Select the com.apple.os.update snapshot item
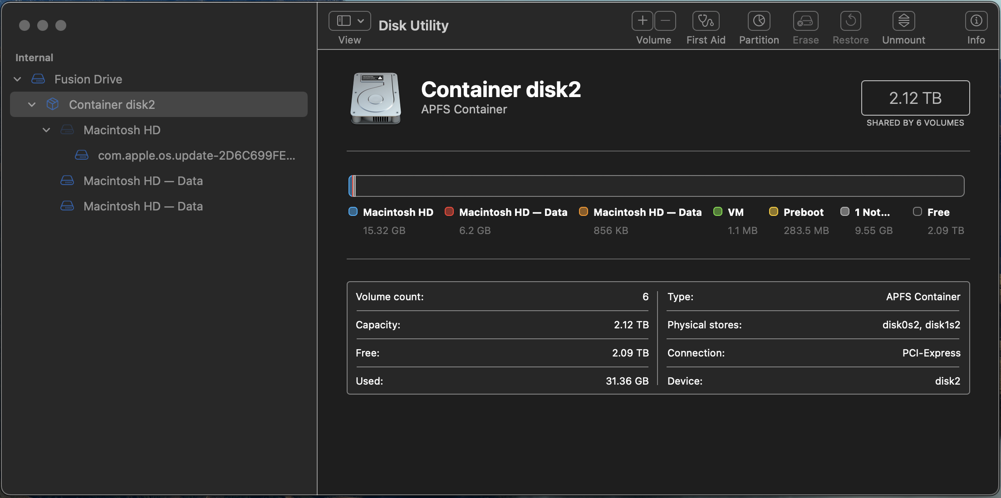This screenshot has height=498, width=1001. 196,156
